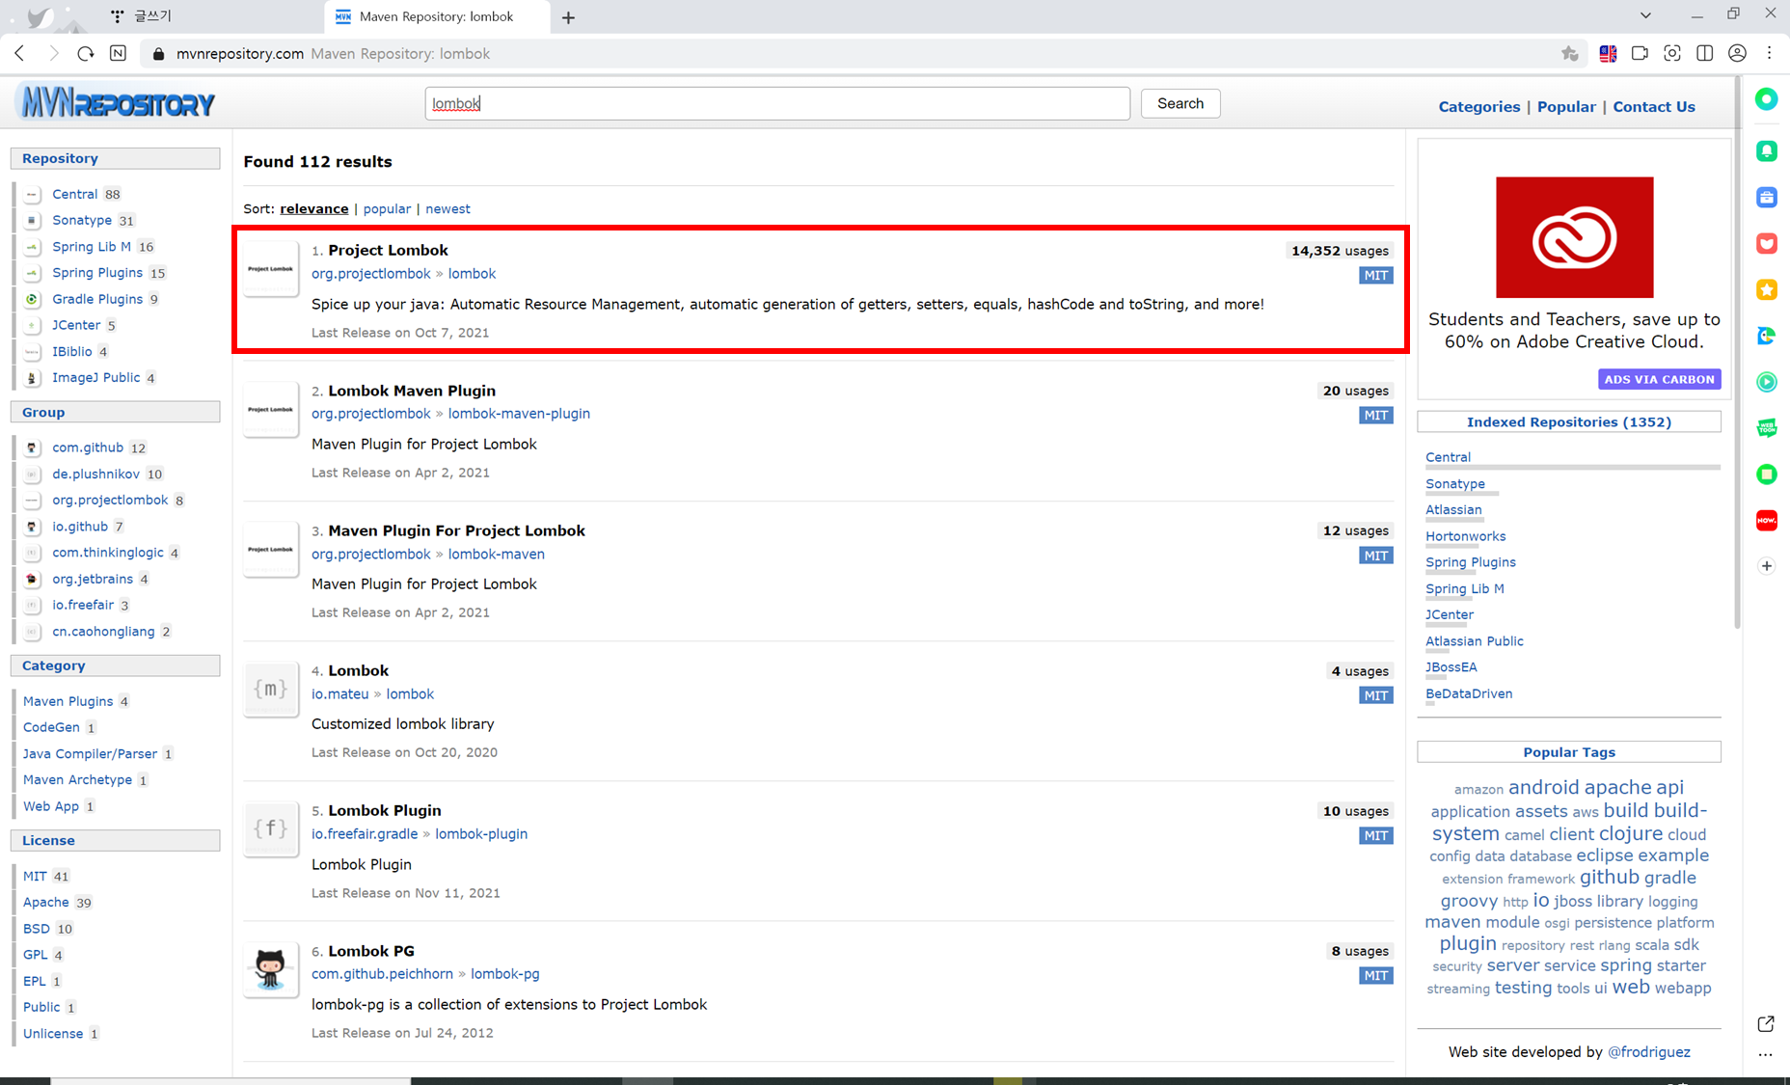Screen dimensions: 1790x1085
Task: Click the {m} icon beside io.mateu Lombok
Action: 271,689
